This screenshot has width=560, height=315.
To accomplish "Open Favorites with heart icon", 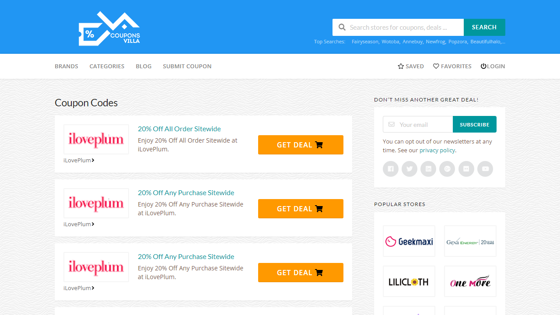I will 452,66.
